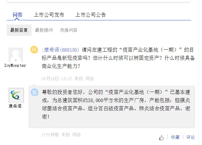The width and height of the screenshot is (202, 145).
Task: Click 收藏 to bookmark the answer
Action: pyautogui.click(x=175, y=137)
